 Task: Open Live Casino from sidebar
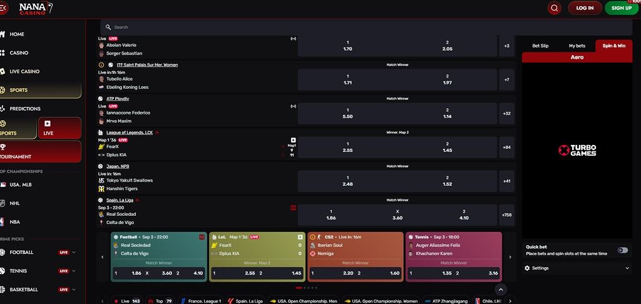click(24, 71)
